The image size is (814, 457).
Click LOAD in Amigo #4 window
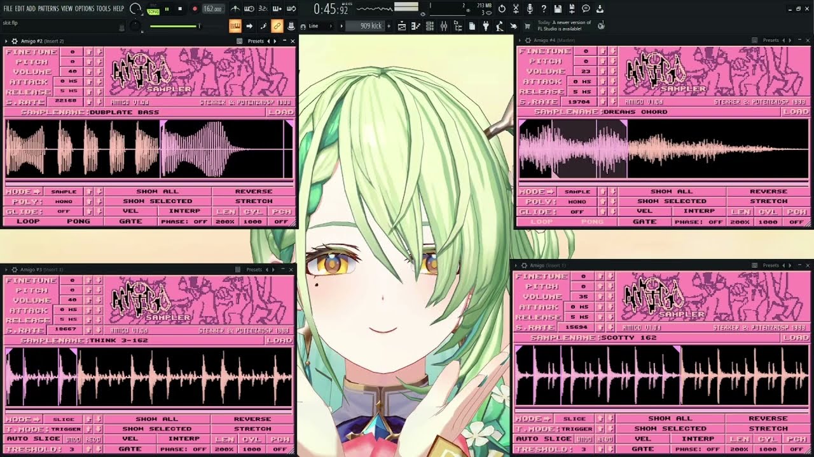click(795, 112)
